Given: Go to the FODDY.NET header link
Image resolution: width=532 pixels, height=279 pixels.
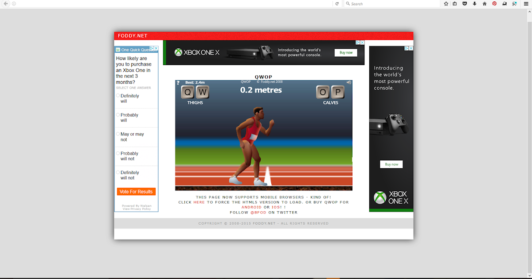Looking at the screenshot, I should pyautogui.click(x=132, y=35).
